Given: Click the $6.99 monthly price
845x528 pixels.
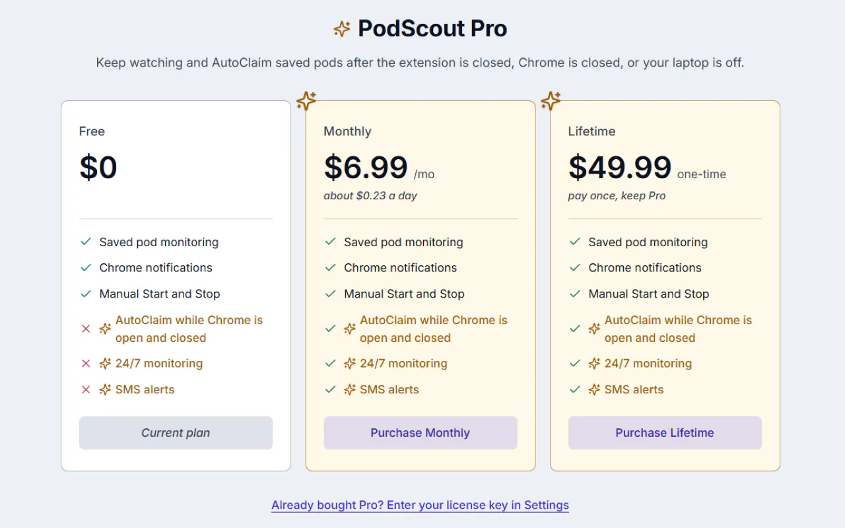Looking at the screenshot, I should (x=366, y=168).
